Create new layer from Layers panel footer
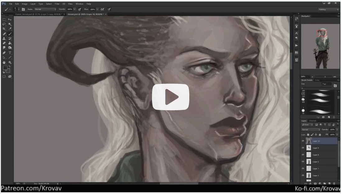 pyautogui.click(x=329, y=183)
